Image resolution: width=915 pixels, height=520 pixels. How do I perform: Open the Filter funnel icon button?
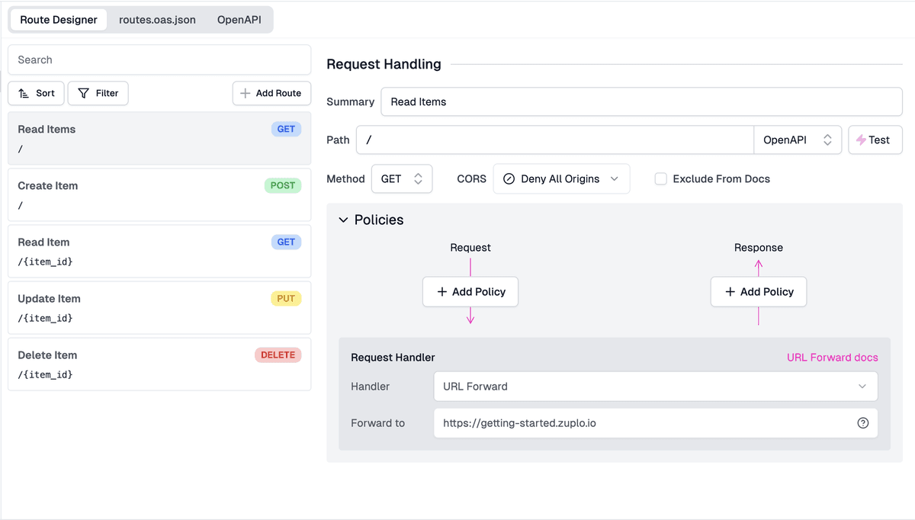coord(84,93)
